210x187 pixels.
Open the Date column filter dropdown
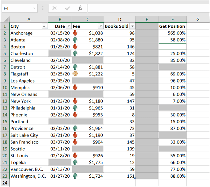point(69,26)
